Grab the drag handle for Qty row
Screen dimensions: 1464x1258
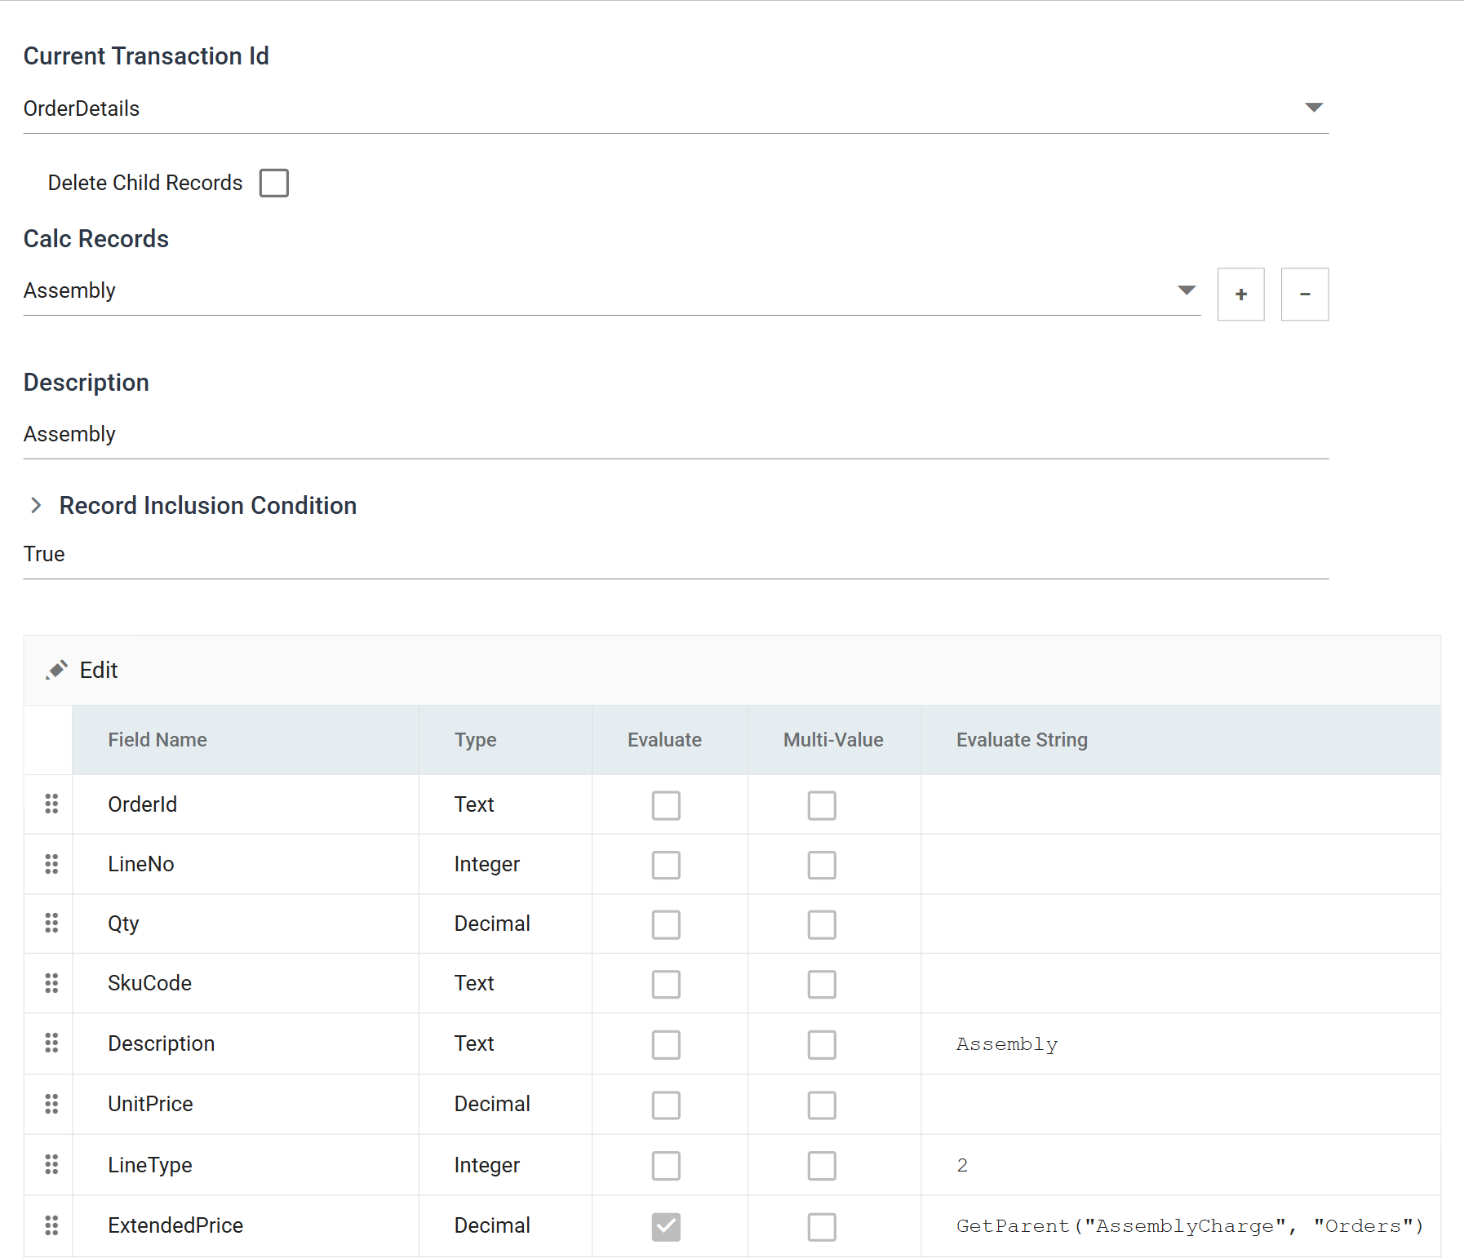point(51,923)
